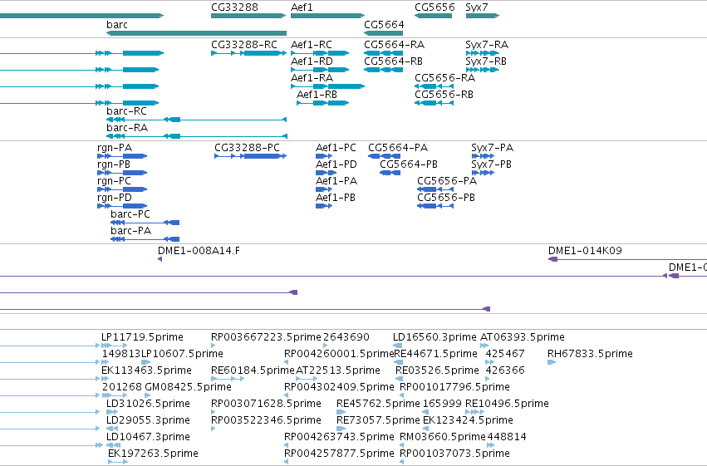The image size is (707, 466).
Task: Select EST RE45762.5prime
Action: 341,412
